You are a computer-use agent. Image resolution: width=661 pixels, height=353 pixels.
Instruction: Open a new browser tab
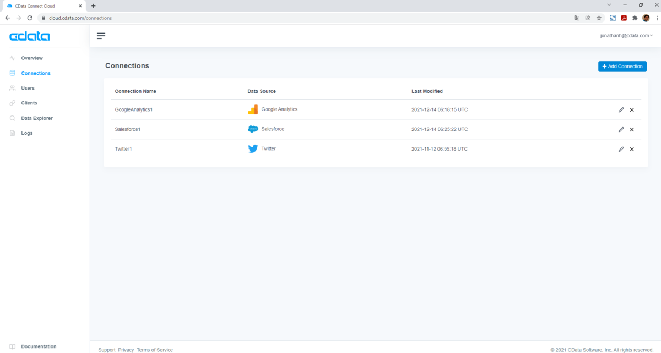click(x=94, y=5)
